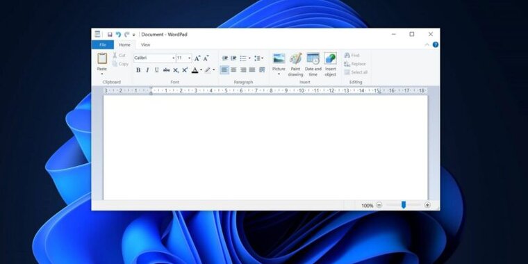The image size is (528, 264).
Task: Open the text color dropdown arrow
Action: [x=201, y=70]
